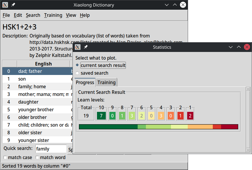
Task: Click the Statistics scrollbar down arrow
Action: 248,150
